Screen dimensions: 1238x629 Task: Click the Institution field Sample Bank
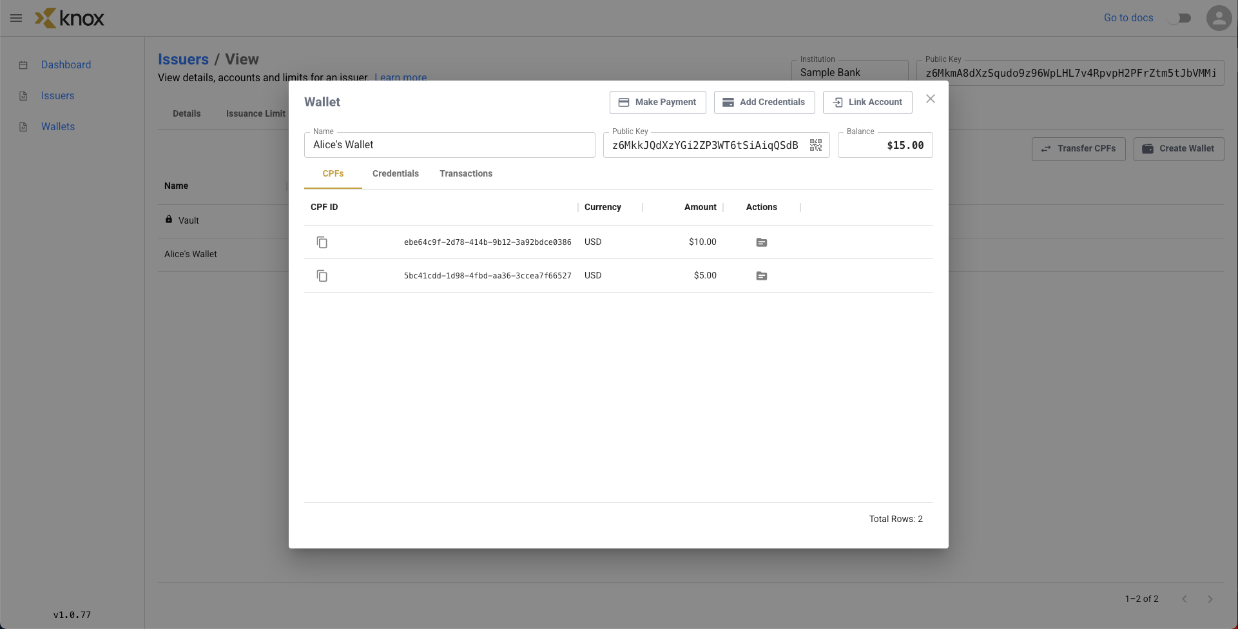pos(849,72)
